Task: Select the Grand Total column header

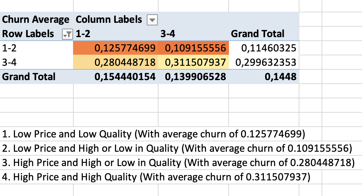Action: (264, 34)
